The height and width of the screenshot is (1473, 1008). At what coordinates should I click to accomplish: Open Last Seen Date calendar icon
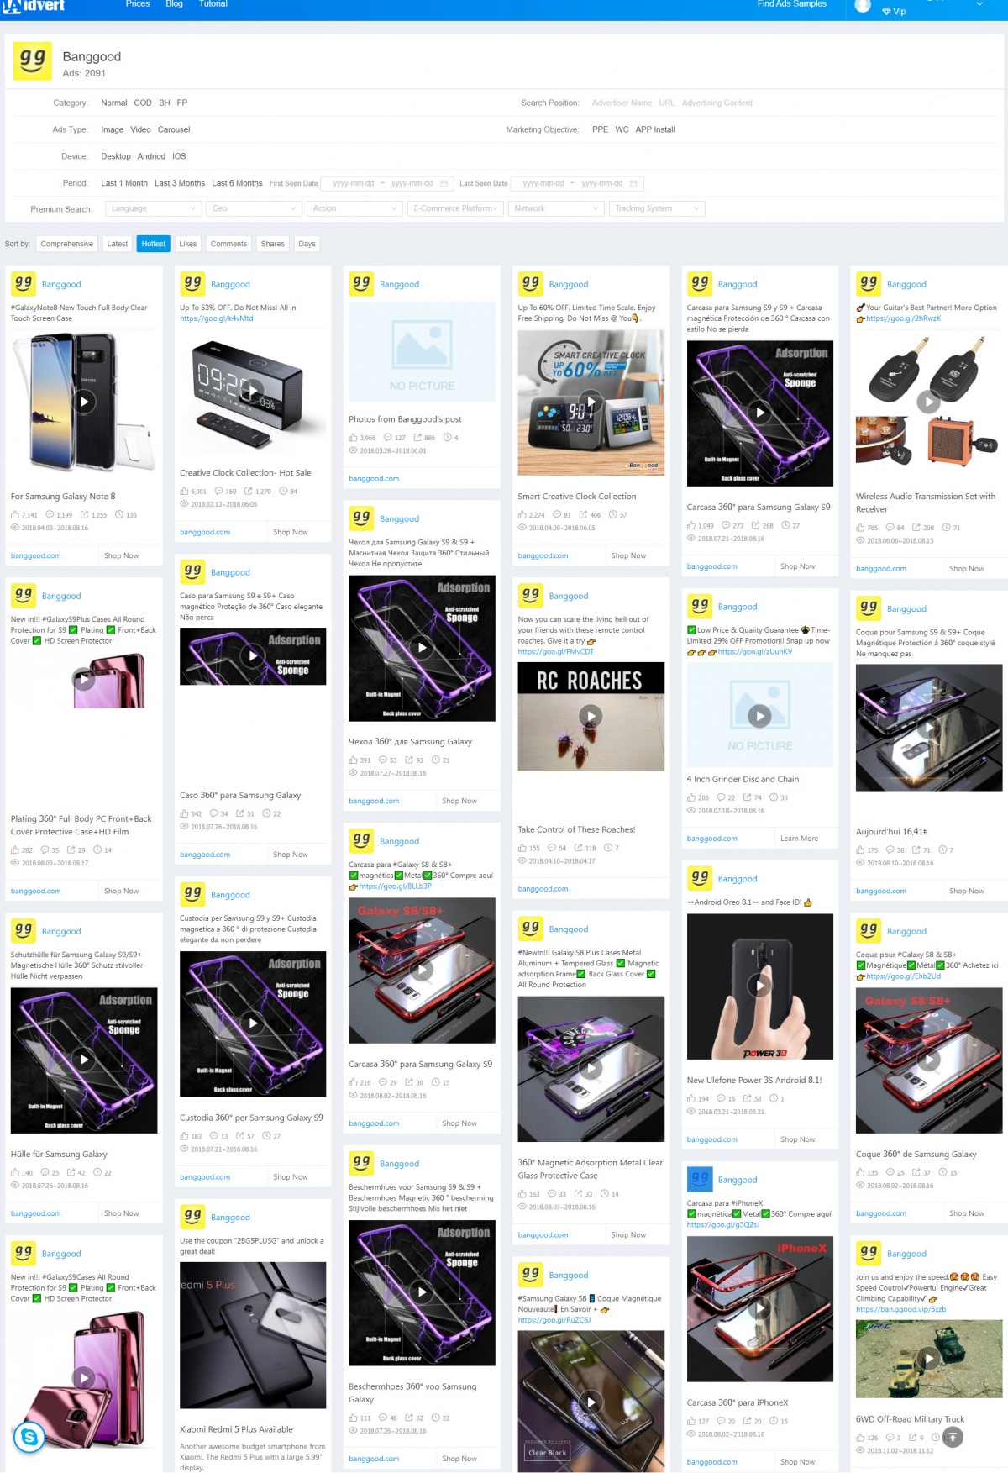(x=634, y=183)
